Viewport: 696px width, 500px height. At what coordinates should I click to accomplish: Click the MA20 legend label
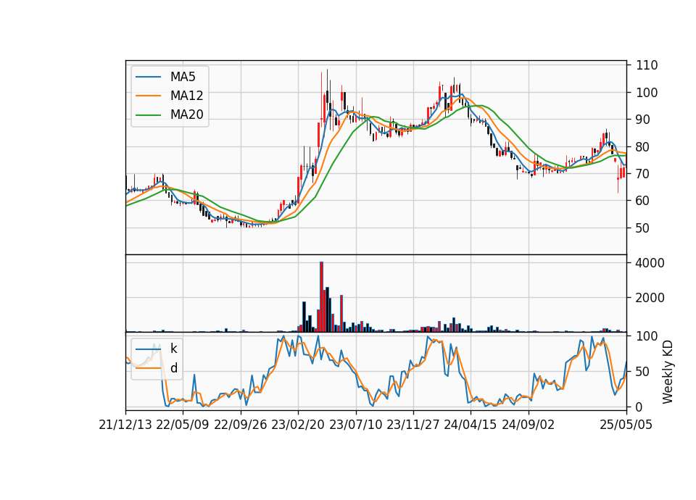click(186, 115)
